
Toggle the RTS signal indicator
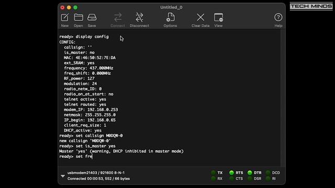click(231, 173)
